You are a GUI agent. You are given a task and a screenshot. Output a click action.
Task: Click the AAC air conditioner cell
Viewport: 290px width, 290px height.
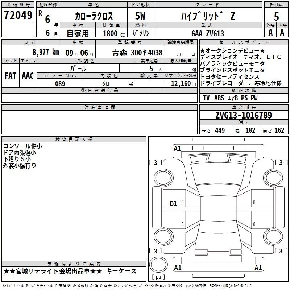point(28,75)
